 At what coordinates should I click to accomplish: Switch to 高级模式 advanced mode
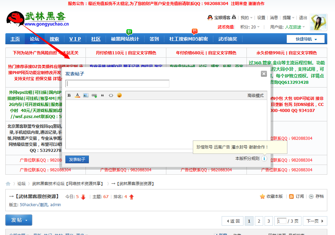point(255,95)
